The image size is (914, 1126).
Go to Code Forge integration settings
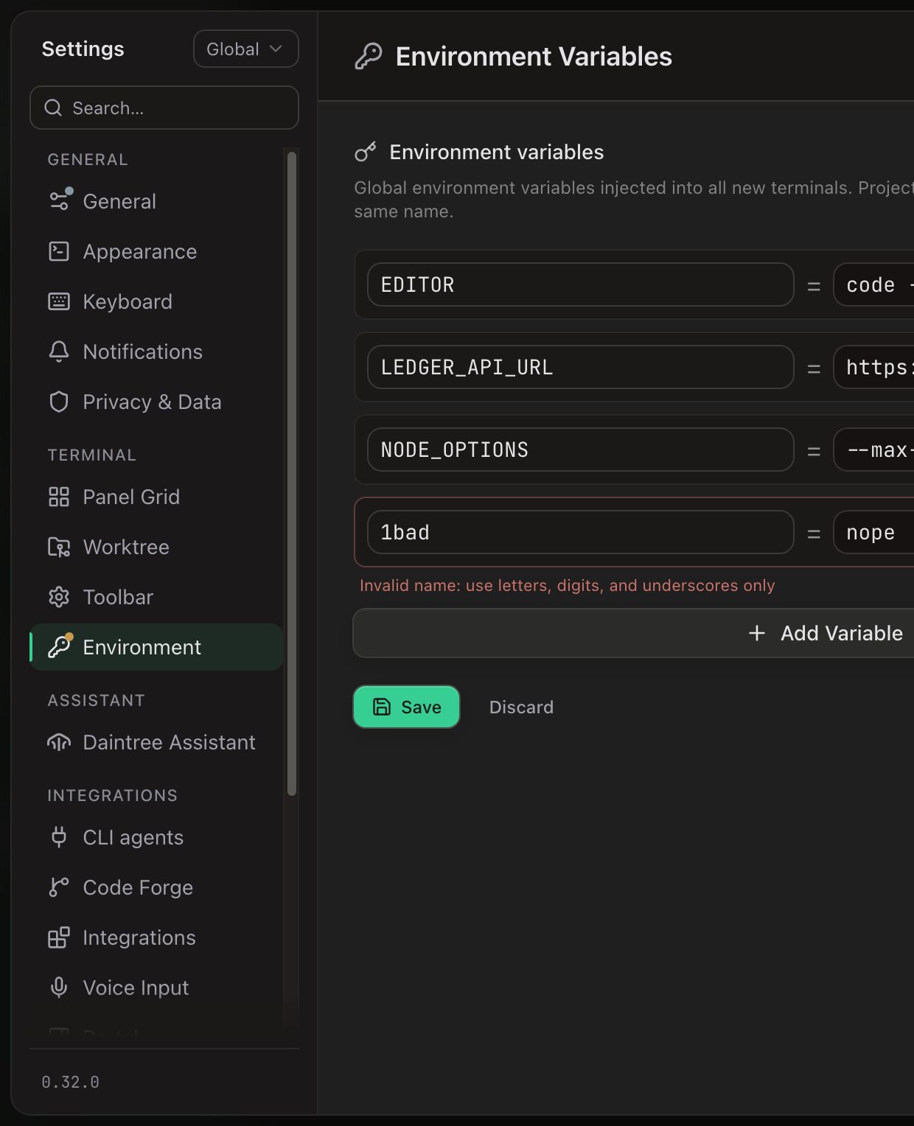coord(156,887)
